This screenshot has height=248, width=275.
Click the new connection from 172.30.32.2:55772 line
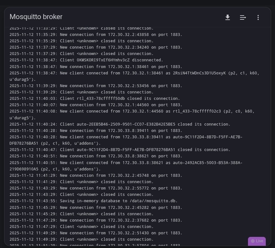click(96, 188)
